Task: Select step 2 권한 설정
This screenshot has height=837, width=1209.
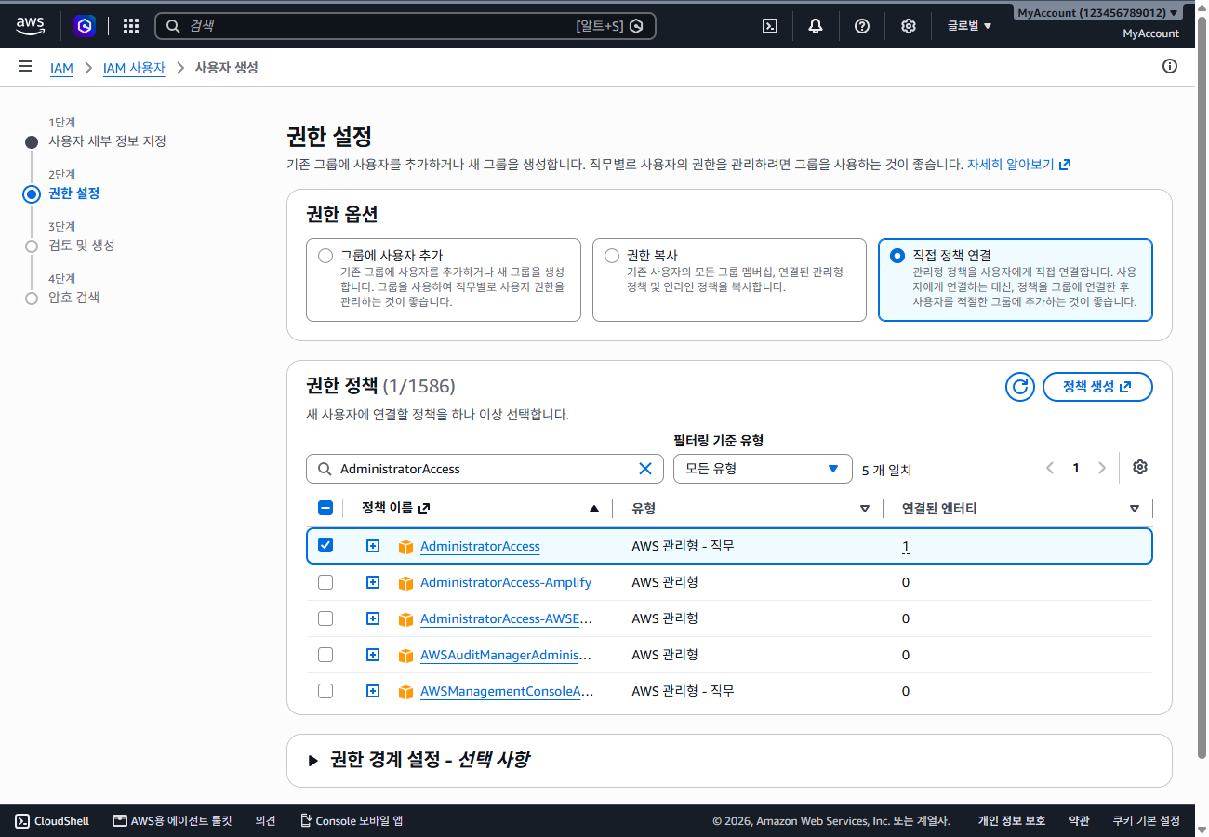Action: (73, 193)
